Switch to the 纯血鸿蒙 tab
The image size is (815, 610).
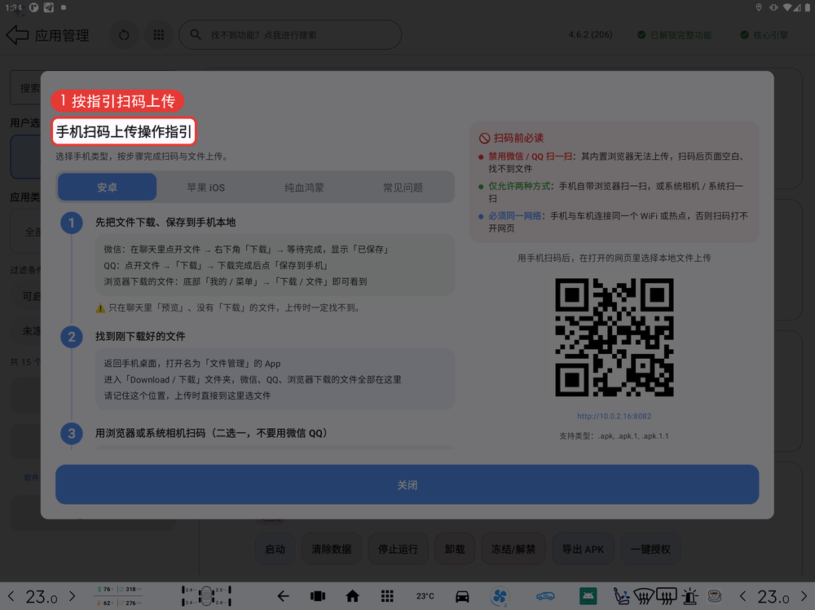tap(304, 188)
